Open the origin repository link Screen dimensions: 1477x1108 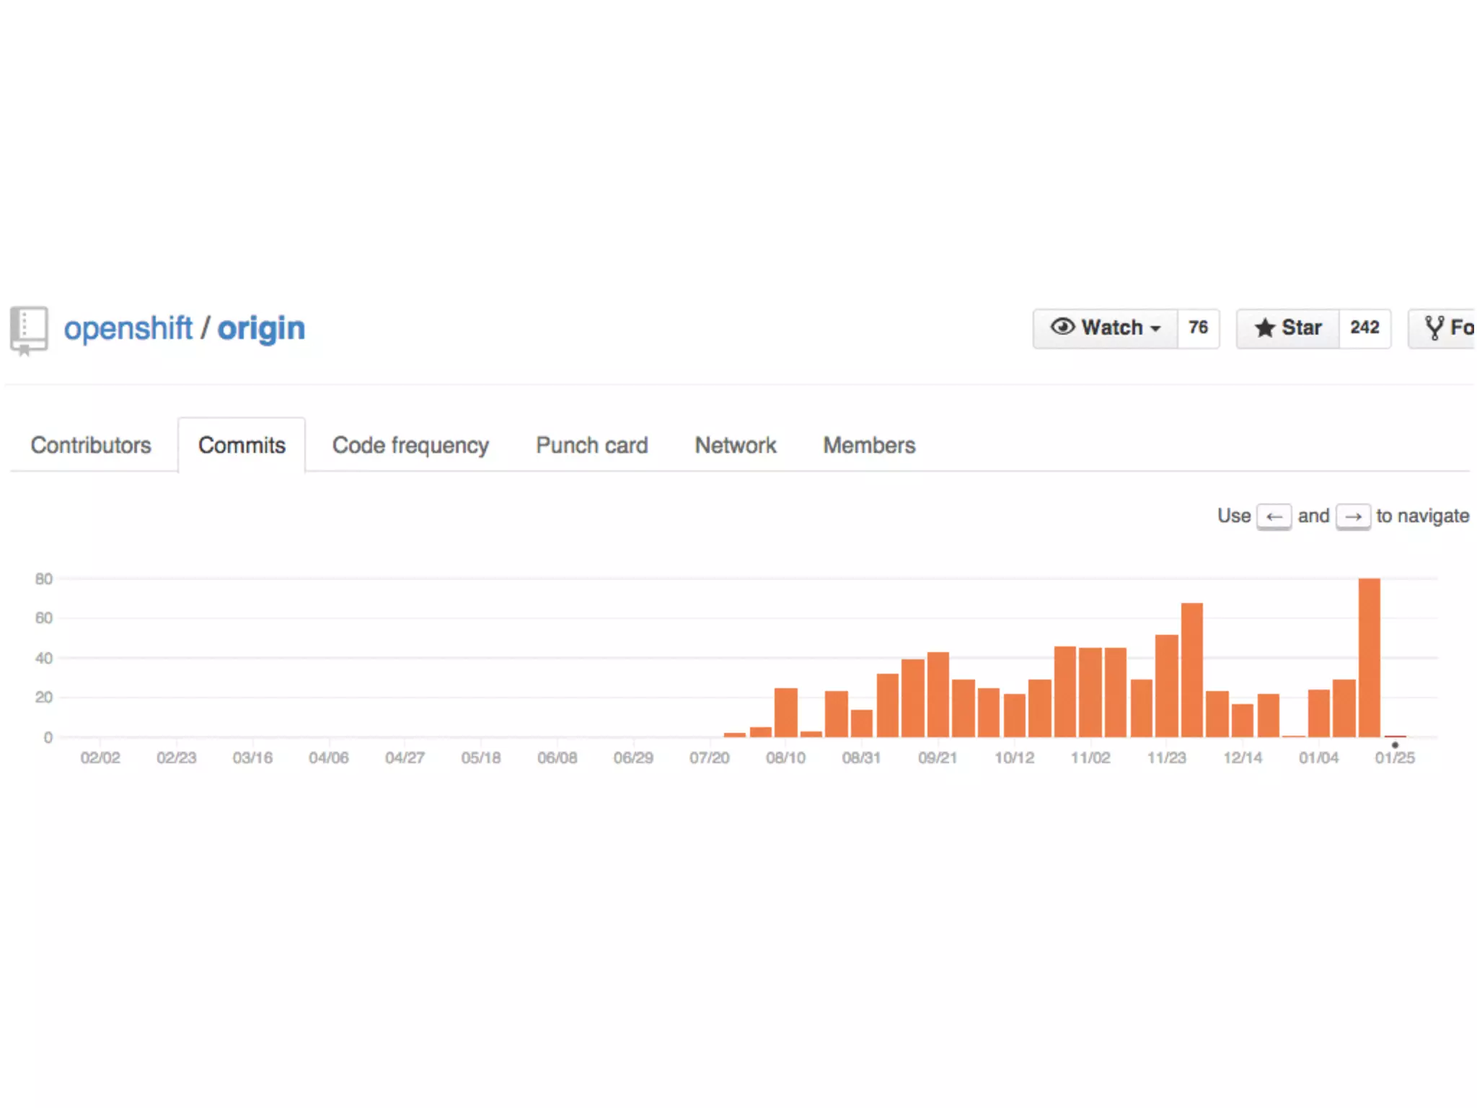[x=261, y=329]
